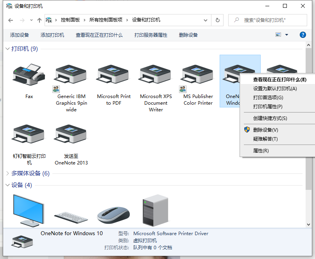Click the scrollbar down arrow

click(x=308, y=225)
